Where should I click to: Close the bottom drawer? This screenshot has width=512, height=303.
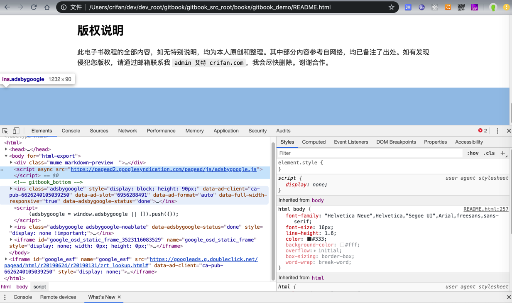point(509,297)
